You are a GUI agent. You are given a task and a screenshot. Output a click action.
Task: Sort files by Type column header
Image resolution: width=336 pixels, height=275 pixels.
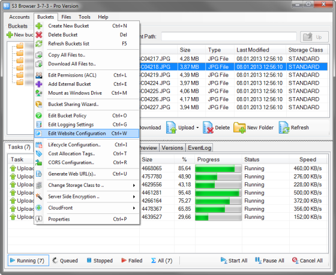(220, 50)
